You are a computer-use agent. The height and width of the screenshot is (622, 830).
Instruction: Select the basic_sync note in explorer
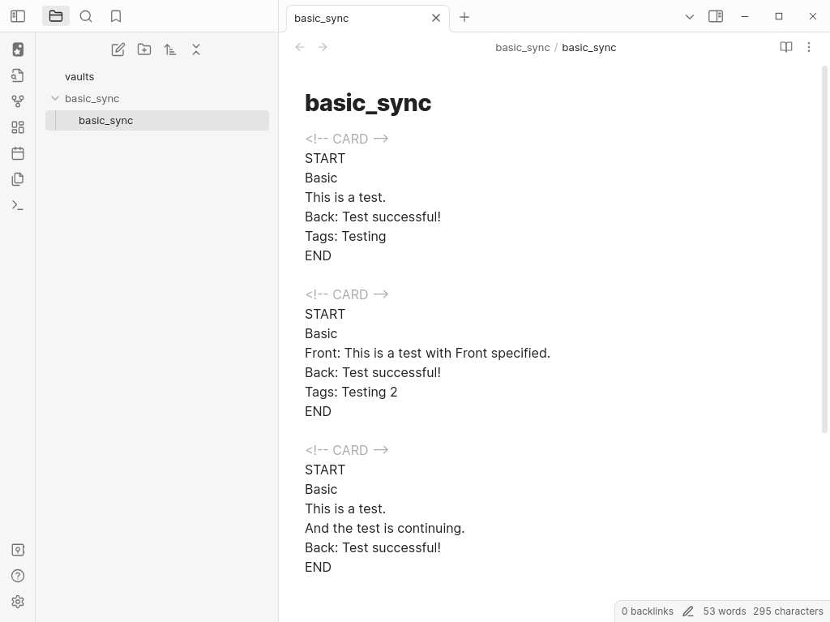point(106,120)
